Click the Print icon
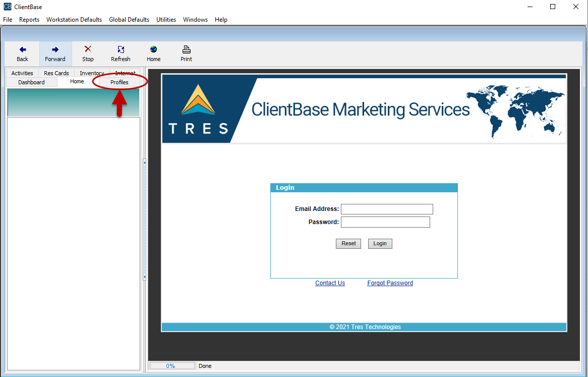Viewport: 588px width, 377px height. pyautogui.click(x=186, y=49)
